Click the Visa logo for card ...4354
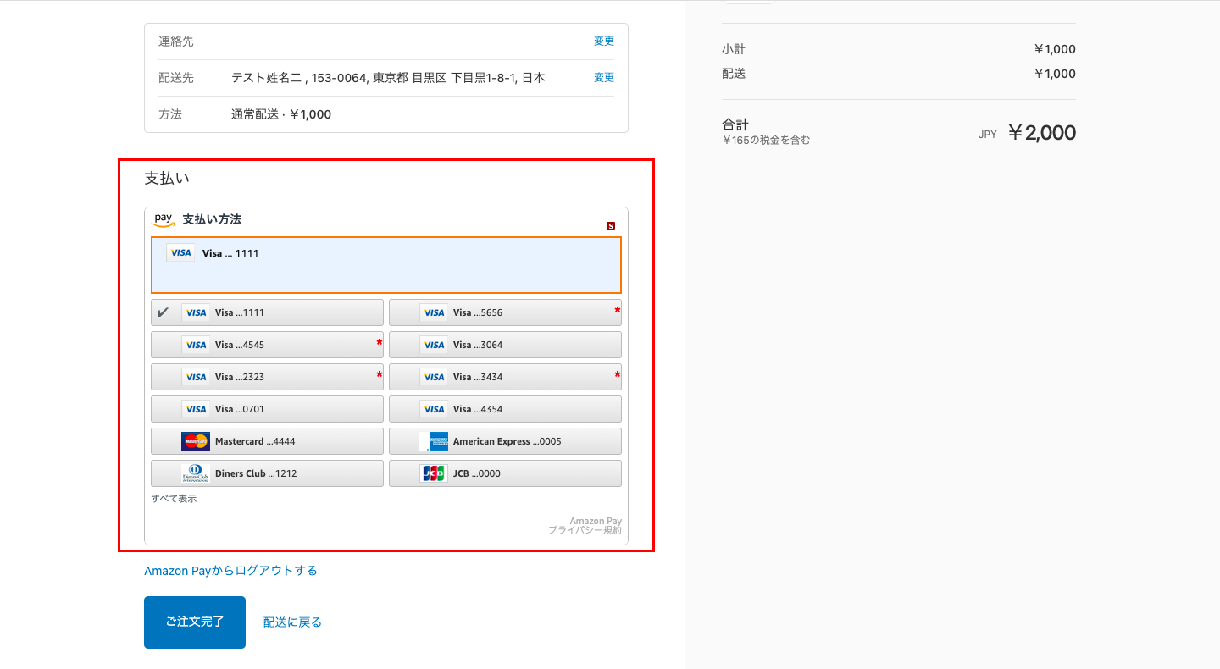The width and height of the screenshot is (1220, 669). (x=434, y=409)
